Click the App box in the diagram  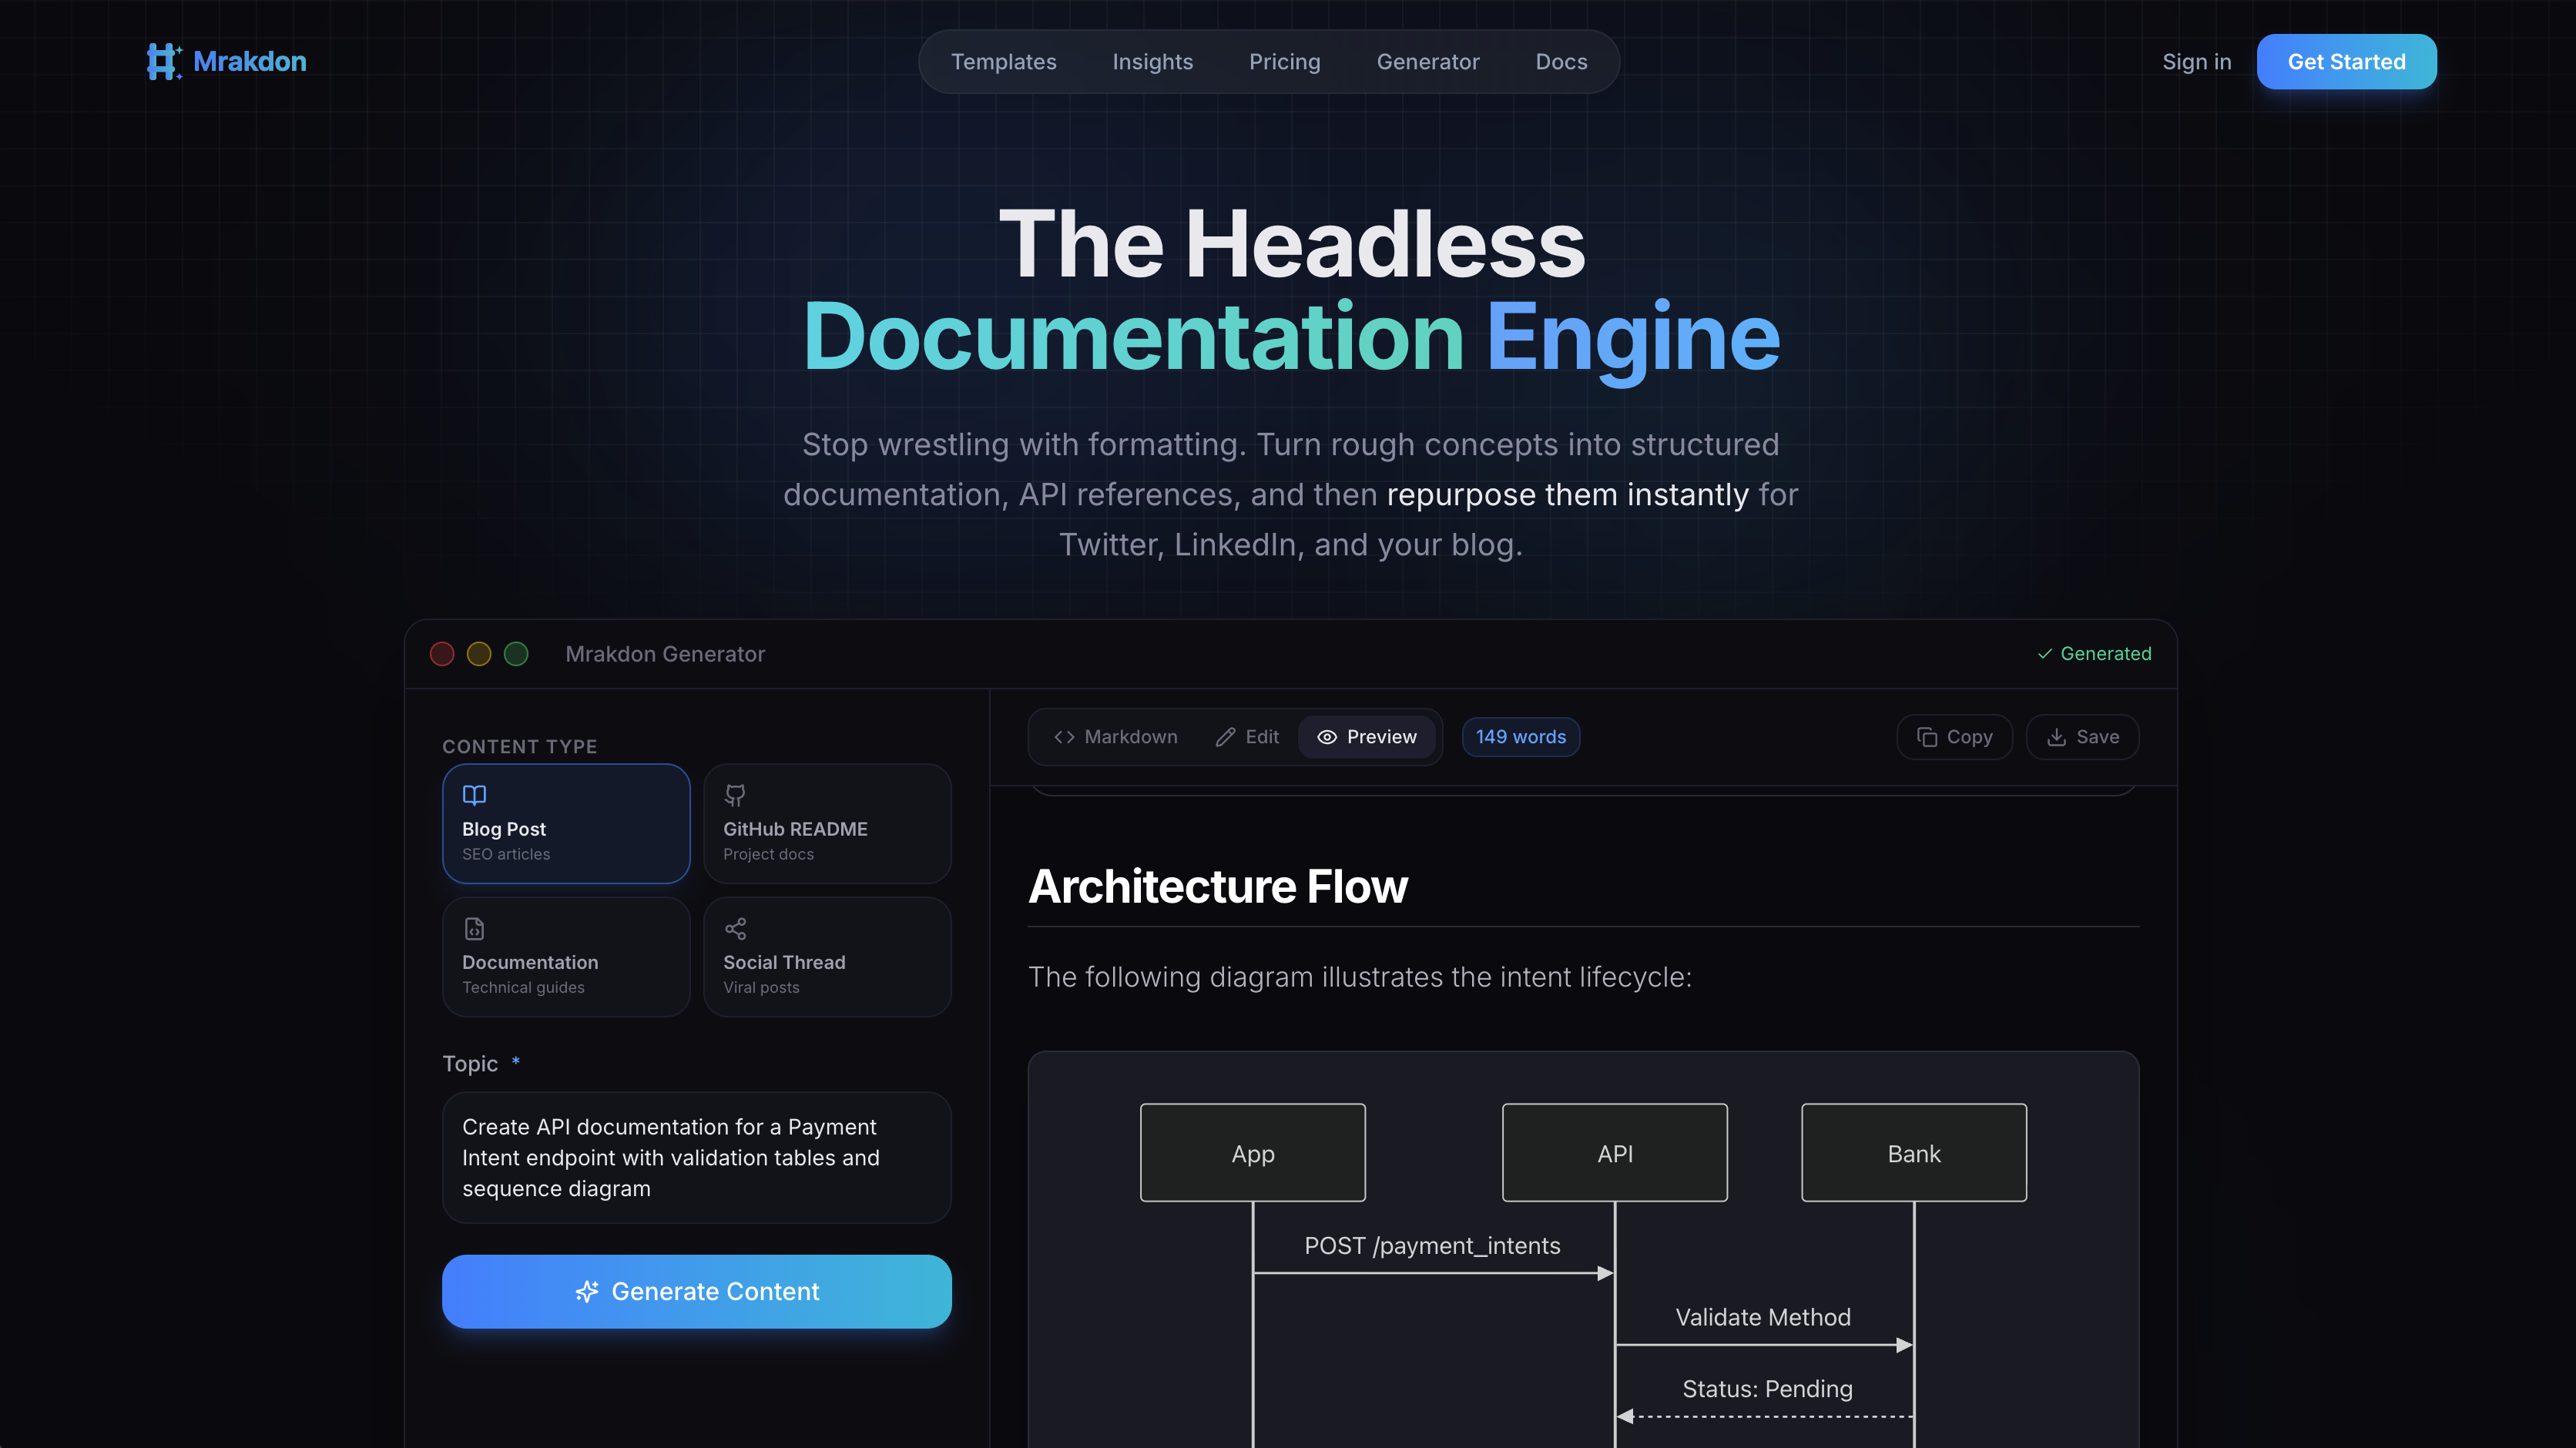click(1252, 1152)
